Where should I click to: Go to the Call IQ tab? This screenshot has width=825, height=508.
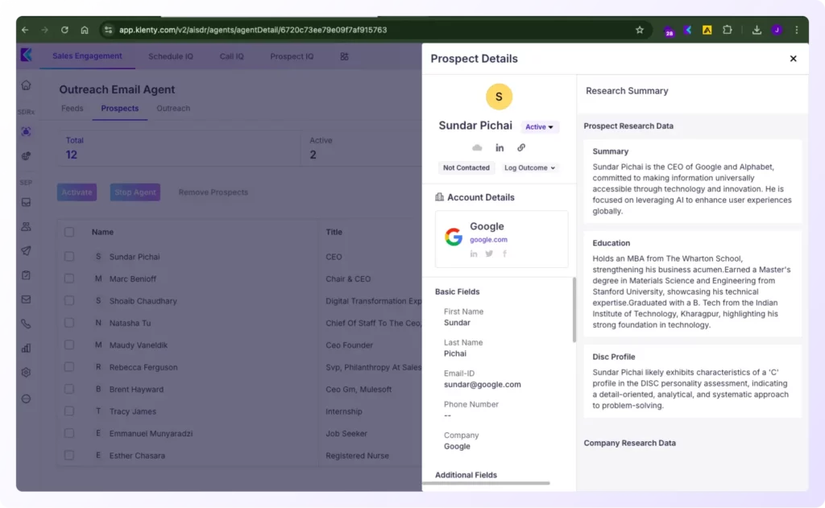point(231,56)
